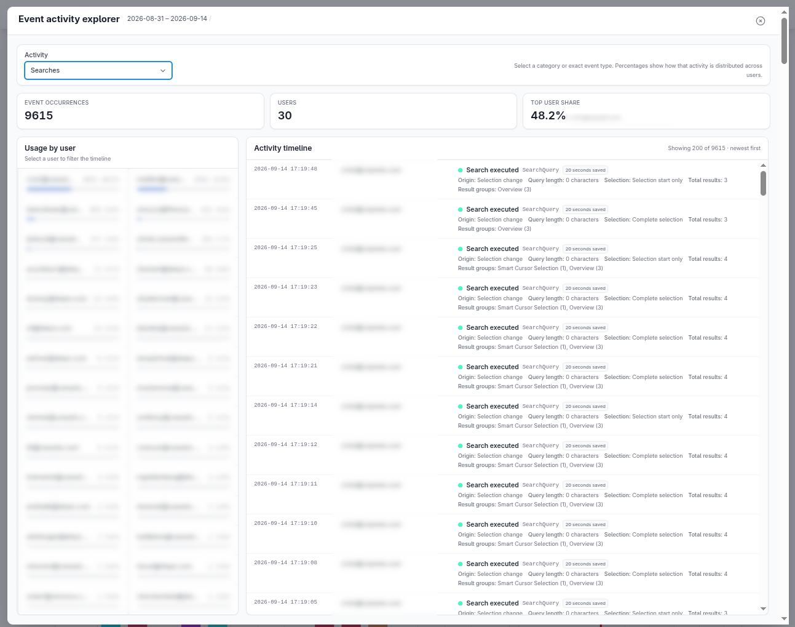
Task: Click timestamp 2026-09-14 17:19:11
Action: coord(285,484)
